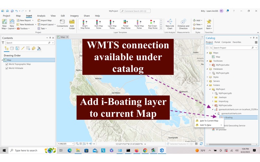Open the New Report dropdown
This screenshot has height=162, width=260.
(33, 20)
